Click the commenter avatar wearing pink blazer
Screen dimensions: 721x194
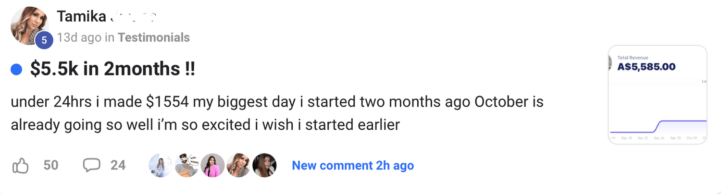click(212, 166)
